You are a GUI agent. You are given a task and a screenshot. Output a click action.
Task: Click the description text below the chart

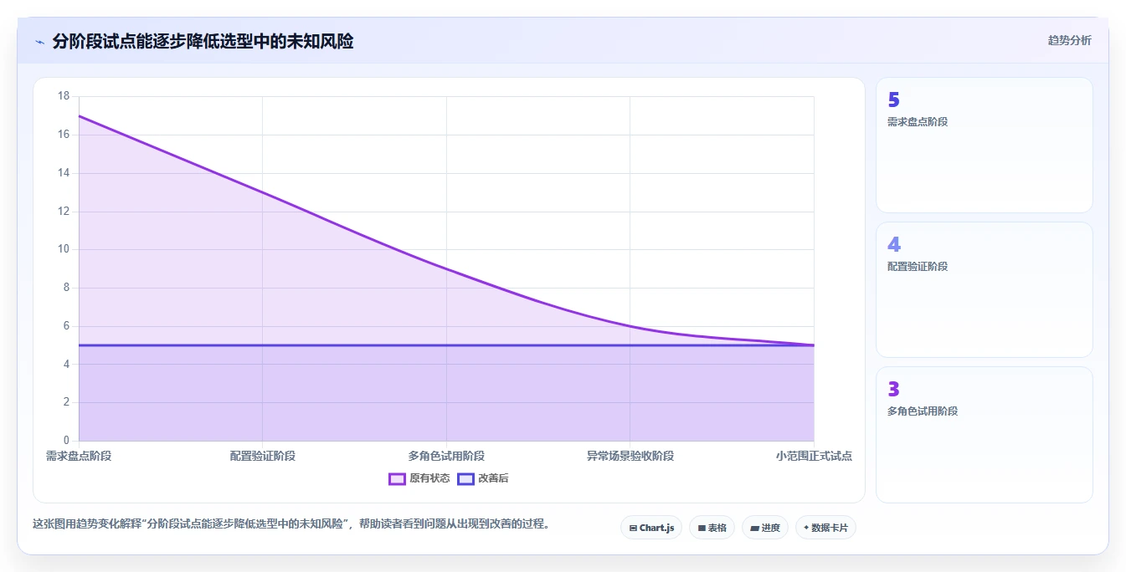[x=291, y=524]
